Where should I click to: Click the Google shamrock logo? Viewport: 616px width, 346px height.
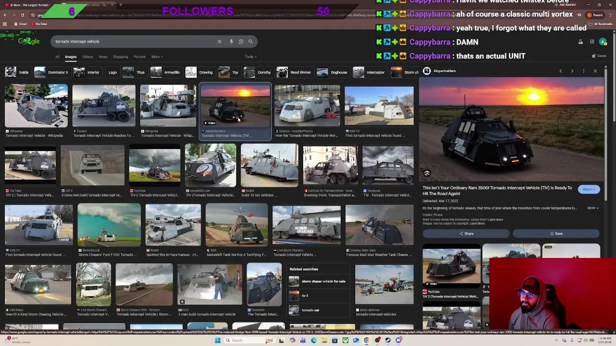28,41
